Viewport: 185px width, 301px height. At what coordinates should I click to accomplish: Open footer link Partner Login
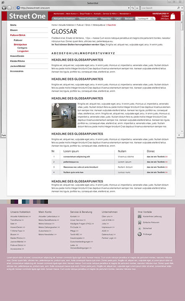coord(109,238)
